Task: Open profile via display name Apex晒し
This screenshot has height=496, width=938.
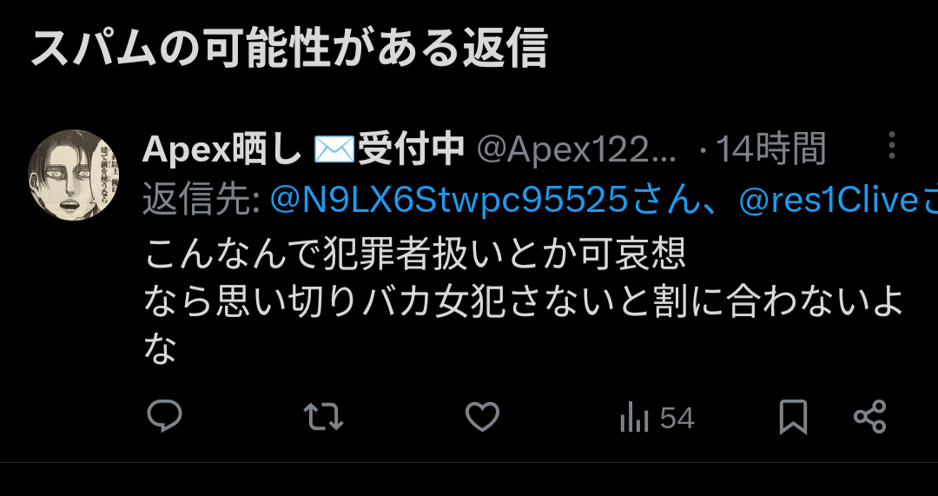Action: click(x=222, y=149)
